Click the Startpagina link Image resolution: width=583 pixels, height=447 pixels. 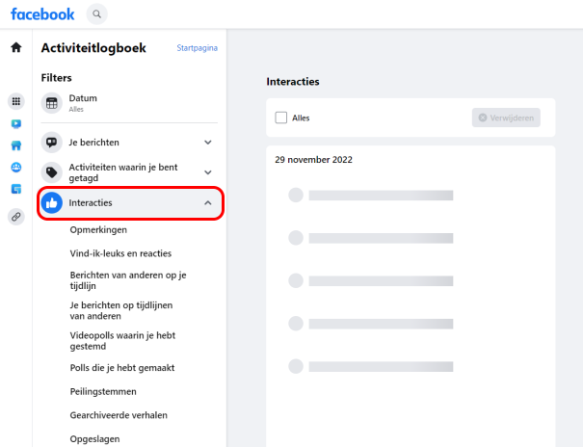pyautogui.click(x=197, y=48)
